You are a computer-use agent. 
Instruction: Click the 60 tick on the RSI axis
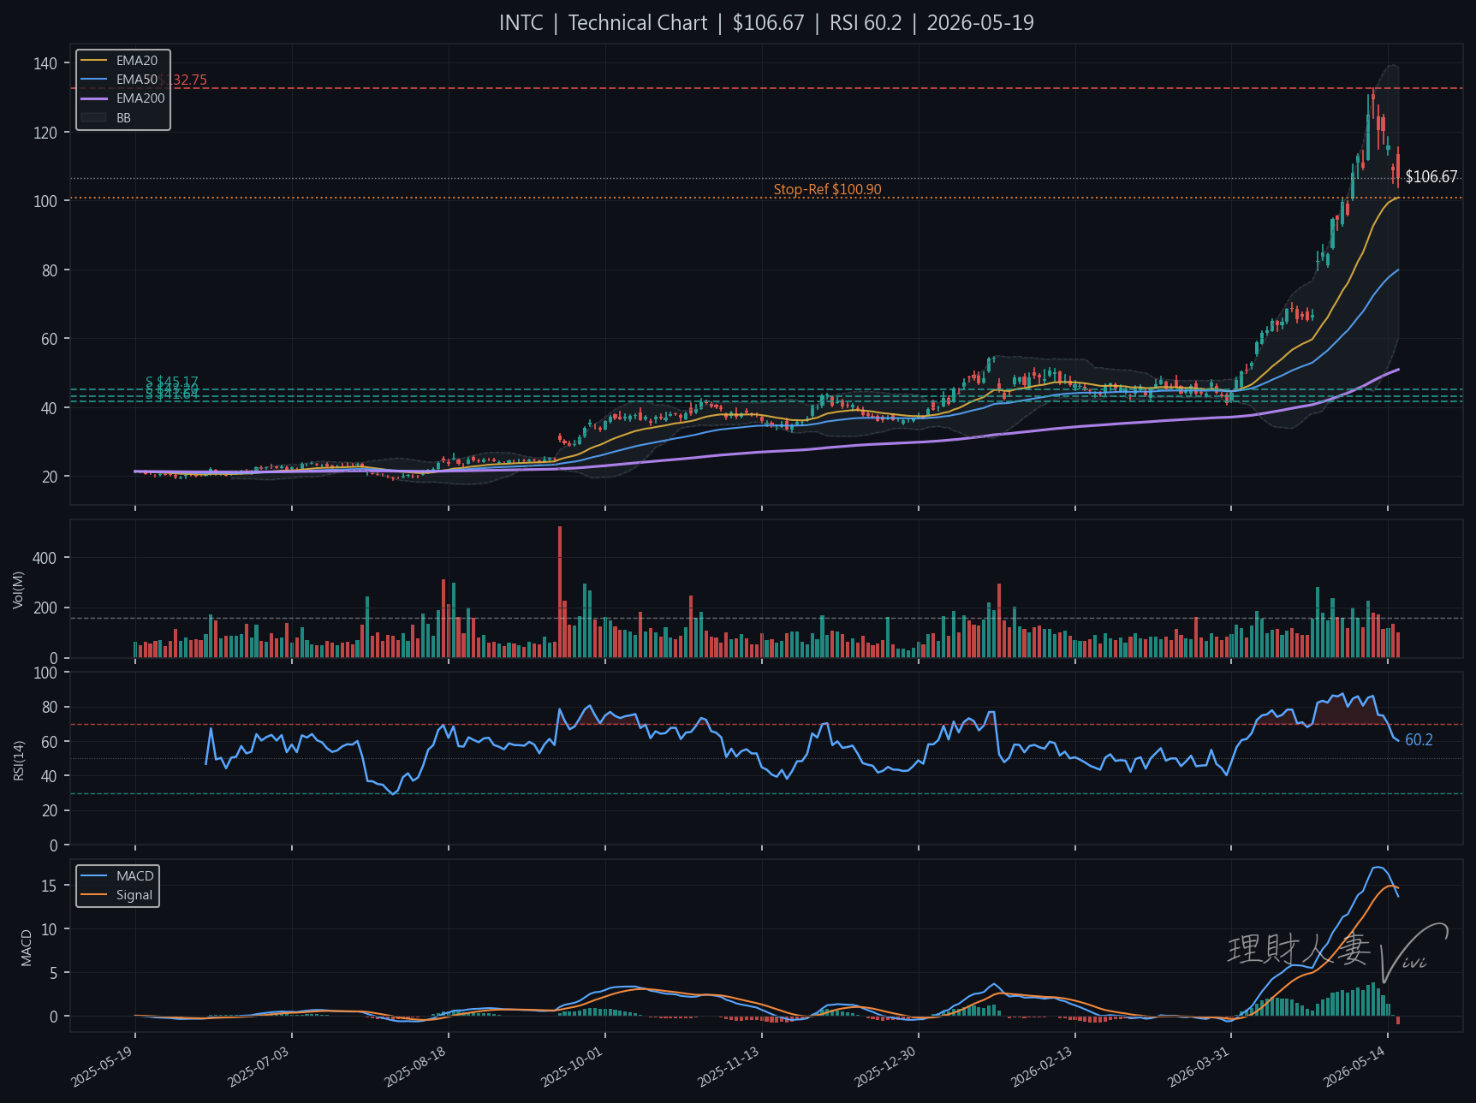point(50,742)
